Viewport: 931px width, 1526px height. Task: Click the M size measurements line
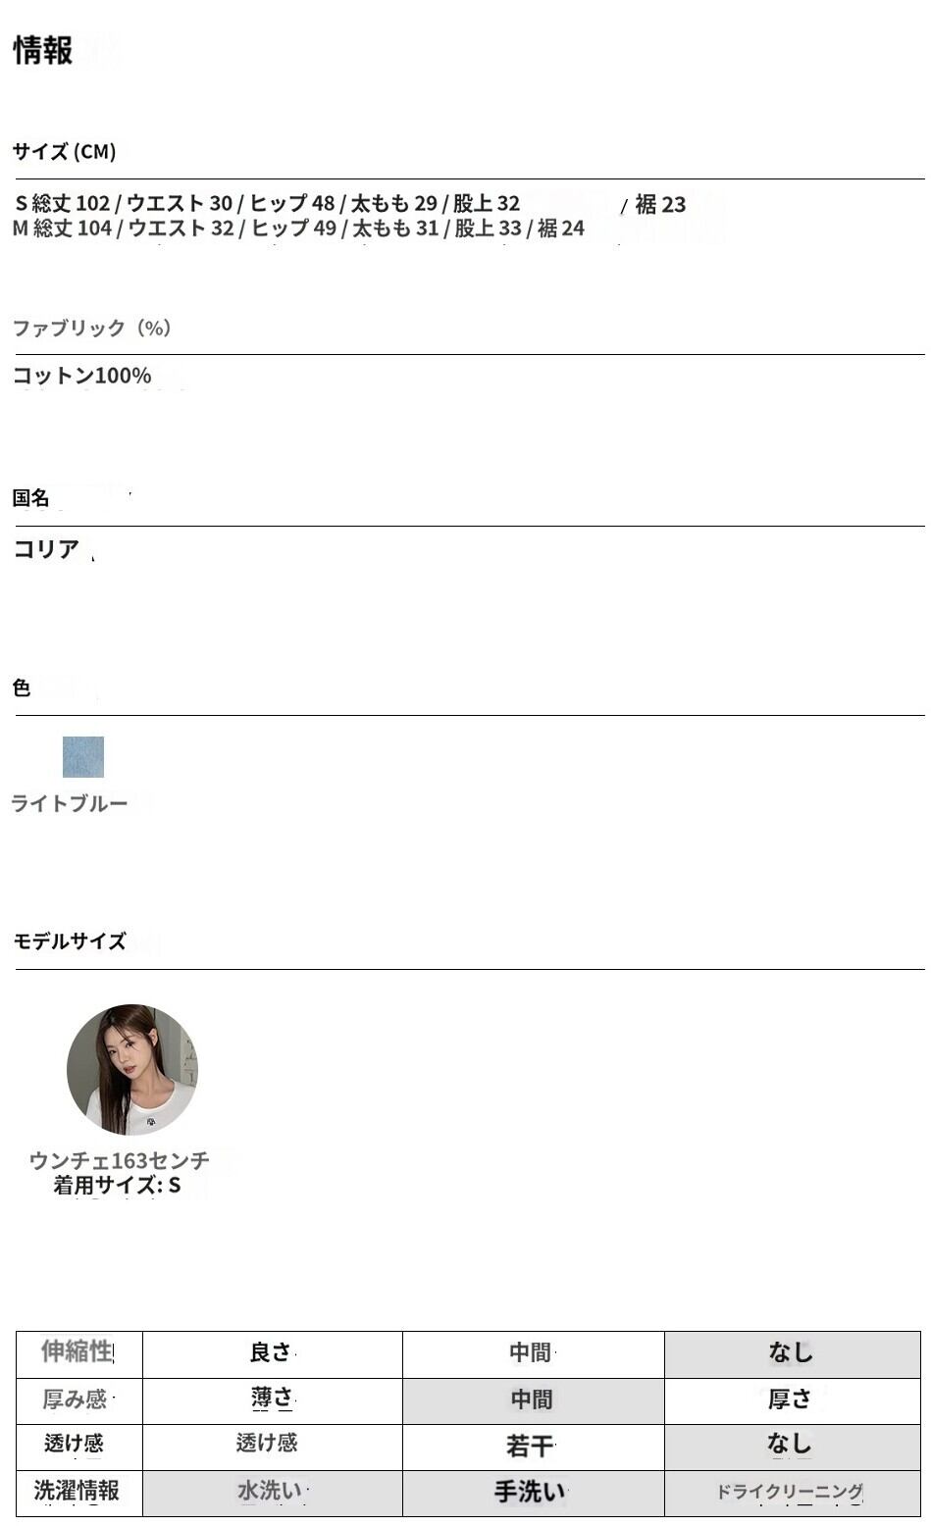coord(298,229)
